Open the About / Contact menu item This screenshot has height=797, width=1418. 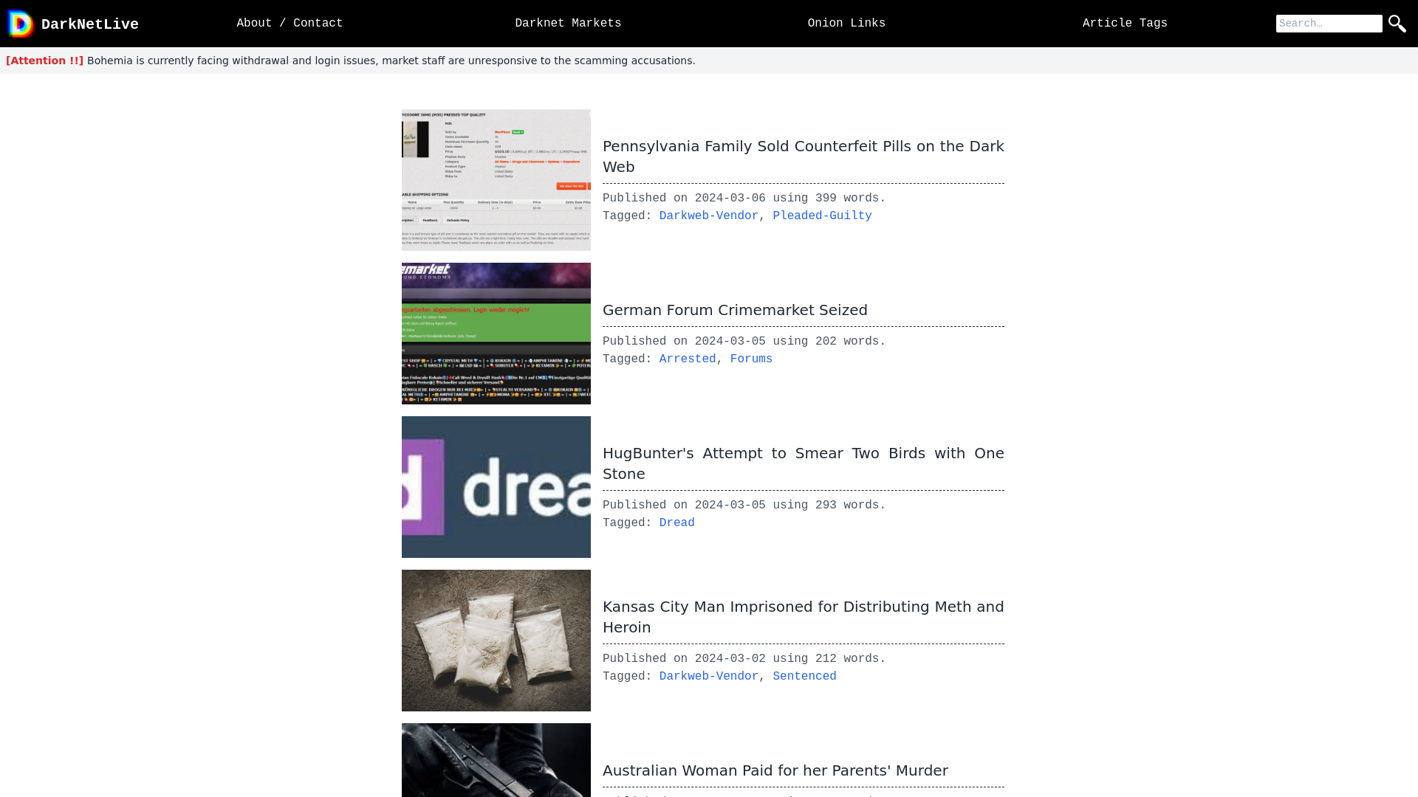click(x=290, y=24)
